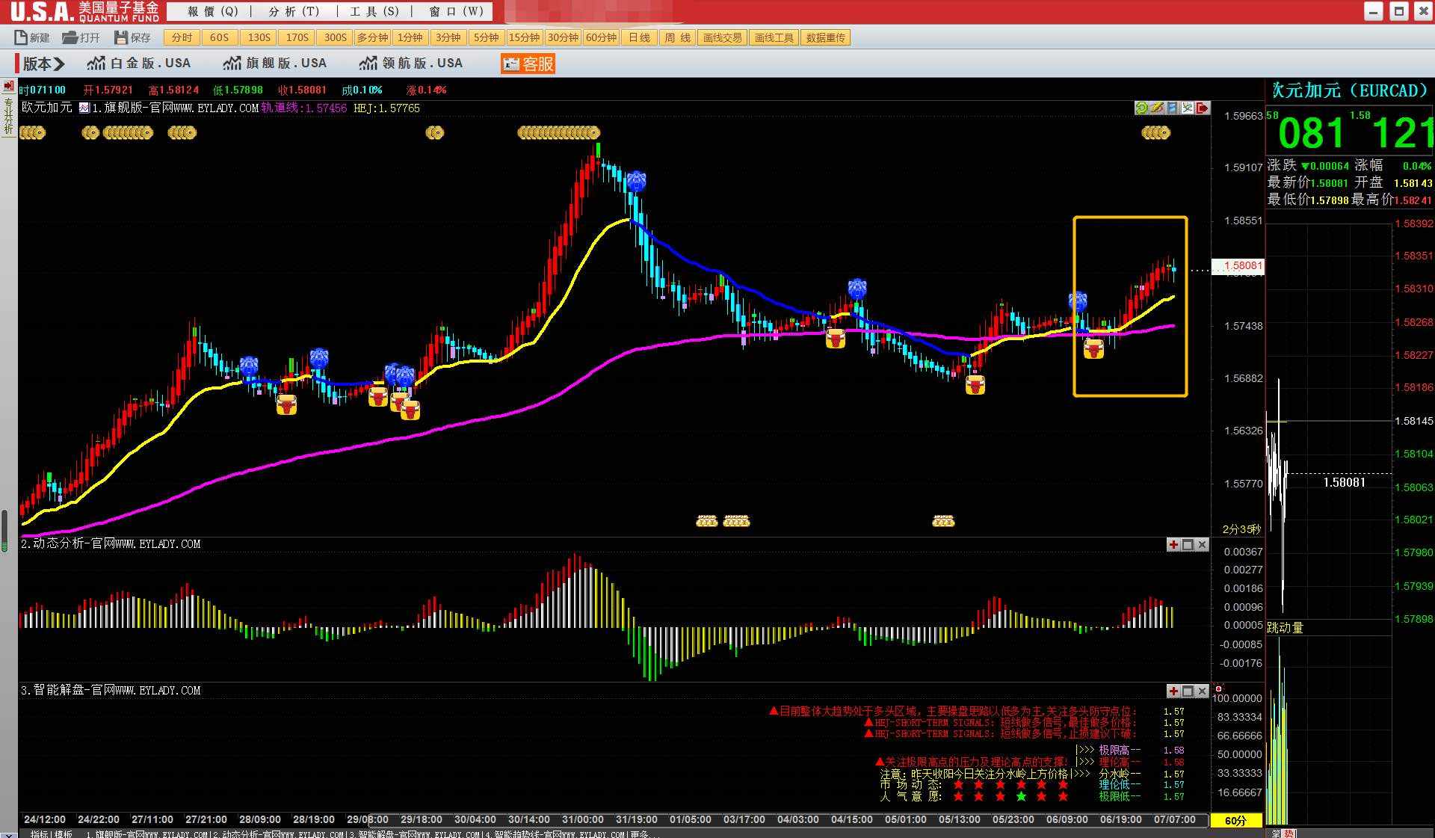Select the 60分钟 timeframe button
1435x838 pixels.
coord(601,37)
